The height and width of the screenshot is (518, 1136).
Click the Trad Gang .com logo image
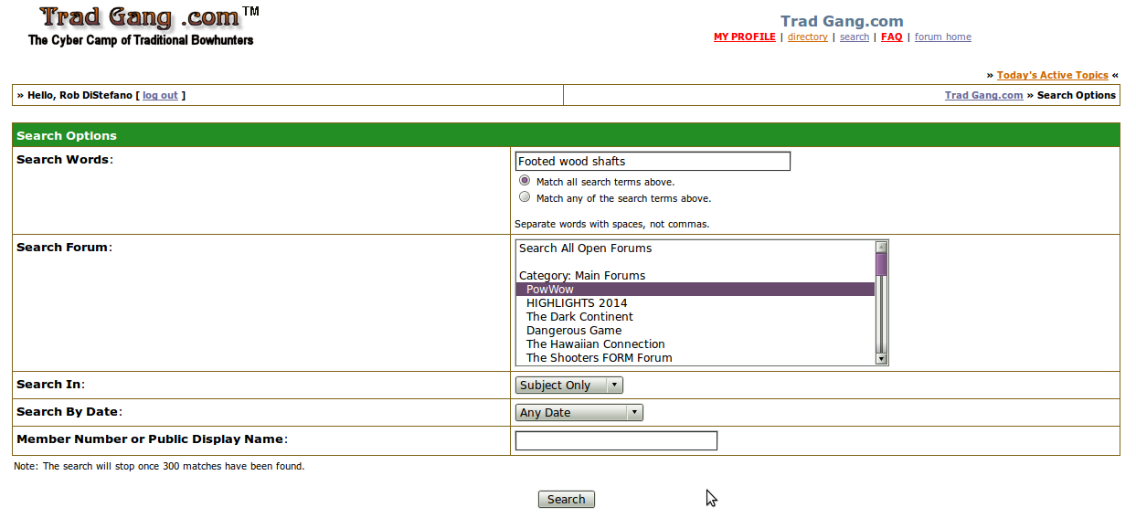click(142, 26)
